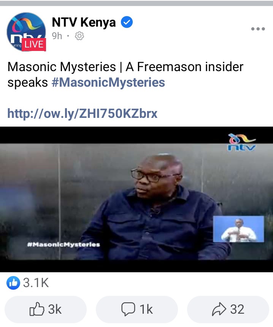Tap the 9h post timestamp
This screenshot has height=327, width=273.
tap(57, 36)
